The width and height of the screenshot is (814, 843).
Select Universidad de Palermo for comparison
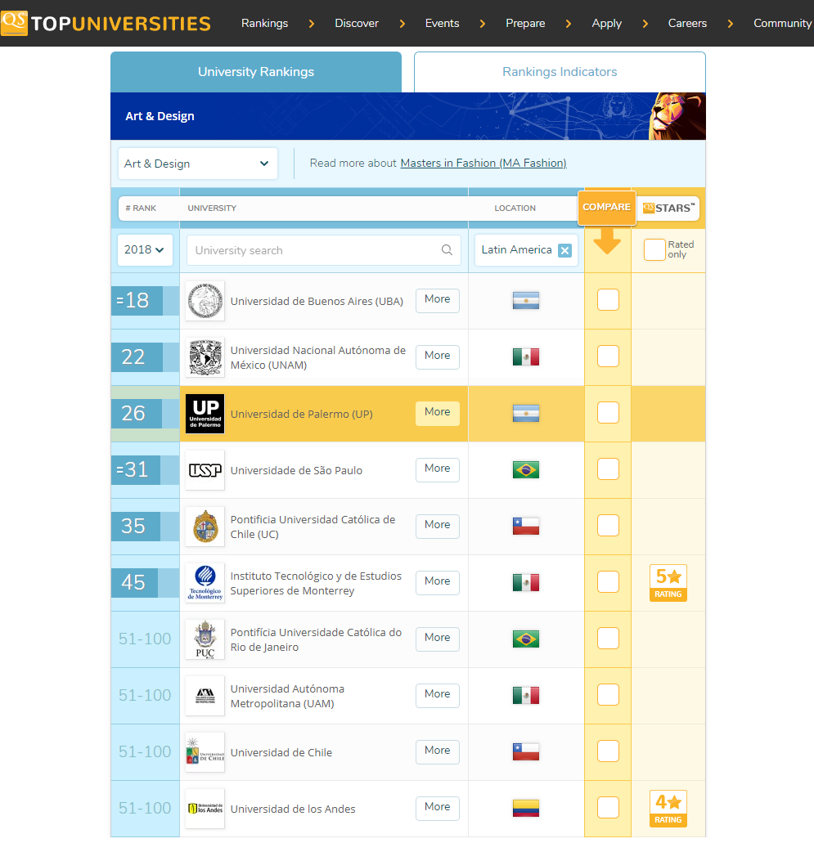pos(608,413)
